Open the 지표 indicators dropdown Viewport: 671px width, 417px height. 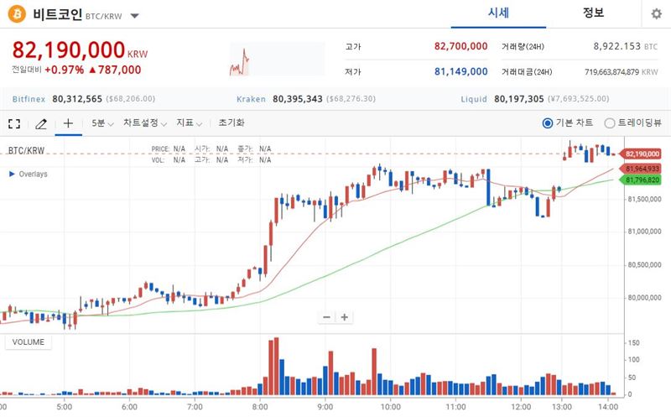tap(190, 123)
